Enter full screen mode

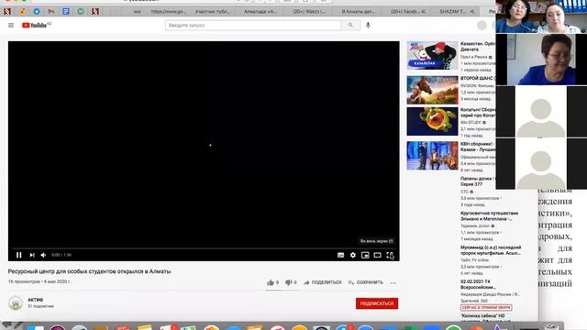pos(390,255)
